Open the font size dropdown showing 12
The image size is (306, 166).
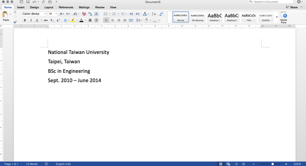56,14
